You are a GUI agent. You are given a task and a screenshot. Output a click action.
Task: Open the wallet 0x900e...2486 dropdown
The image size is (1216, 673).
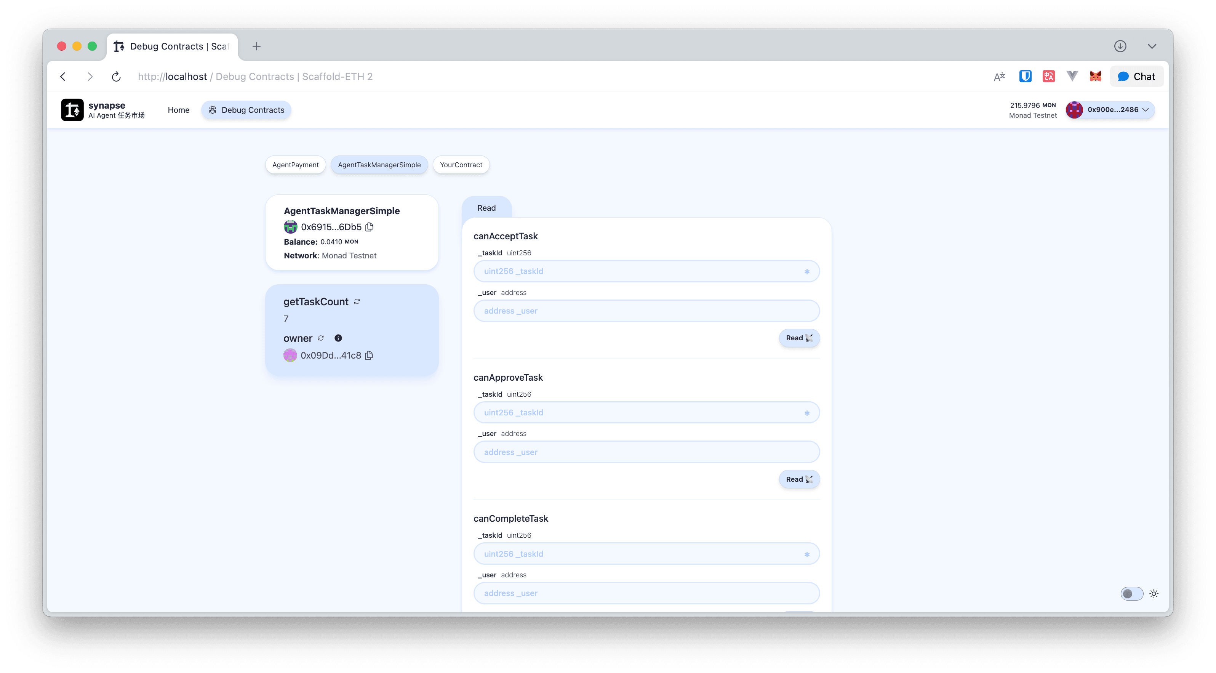1110,110
